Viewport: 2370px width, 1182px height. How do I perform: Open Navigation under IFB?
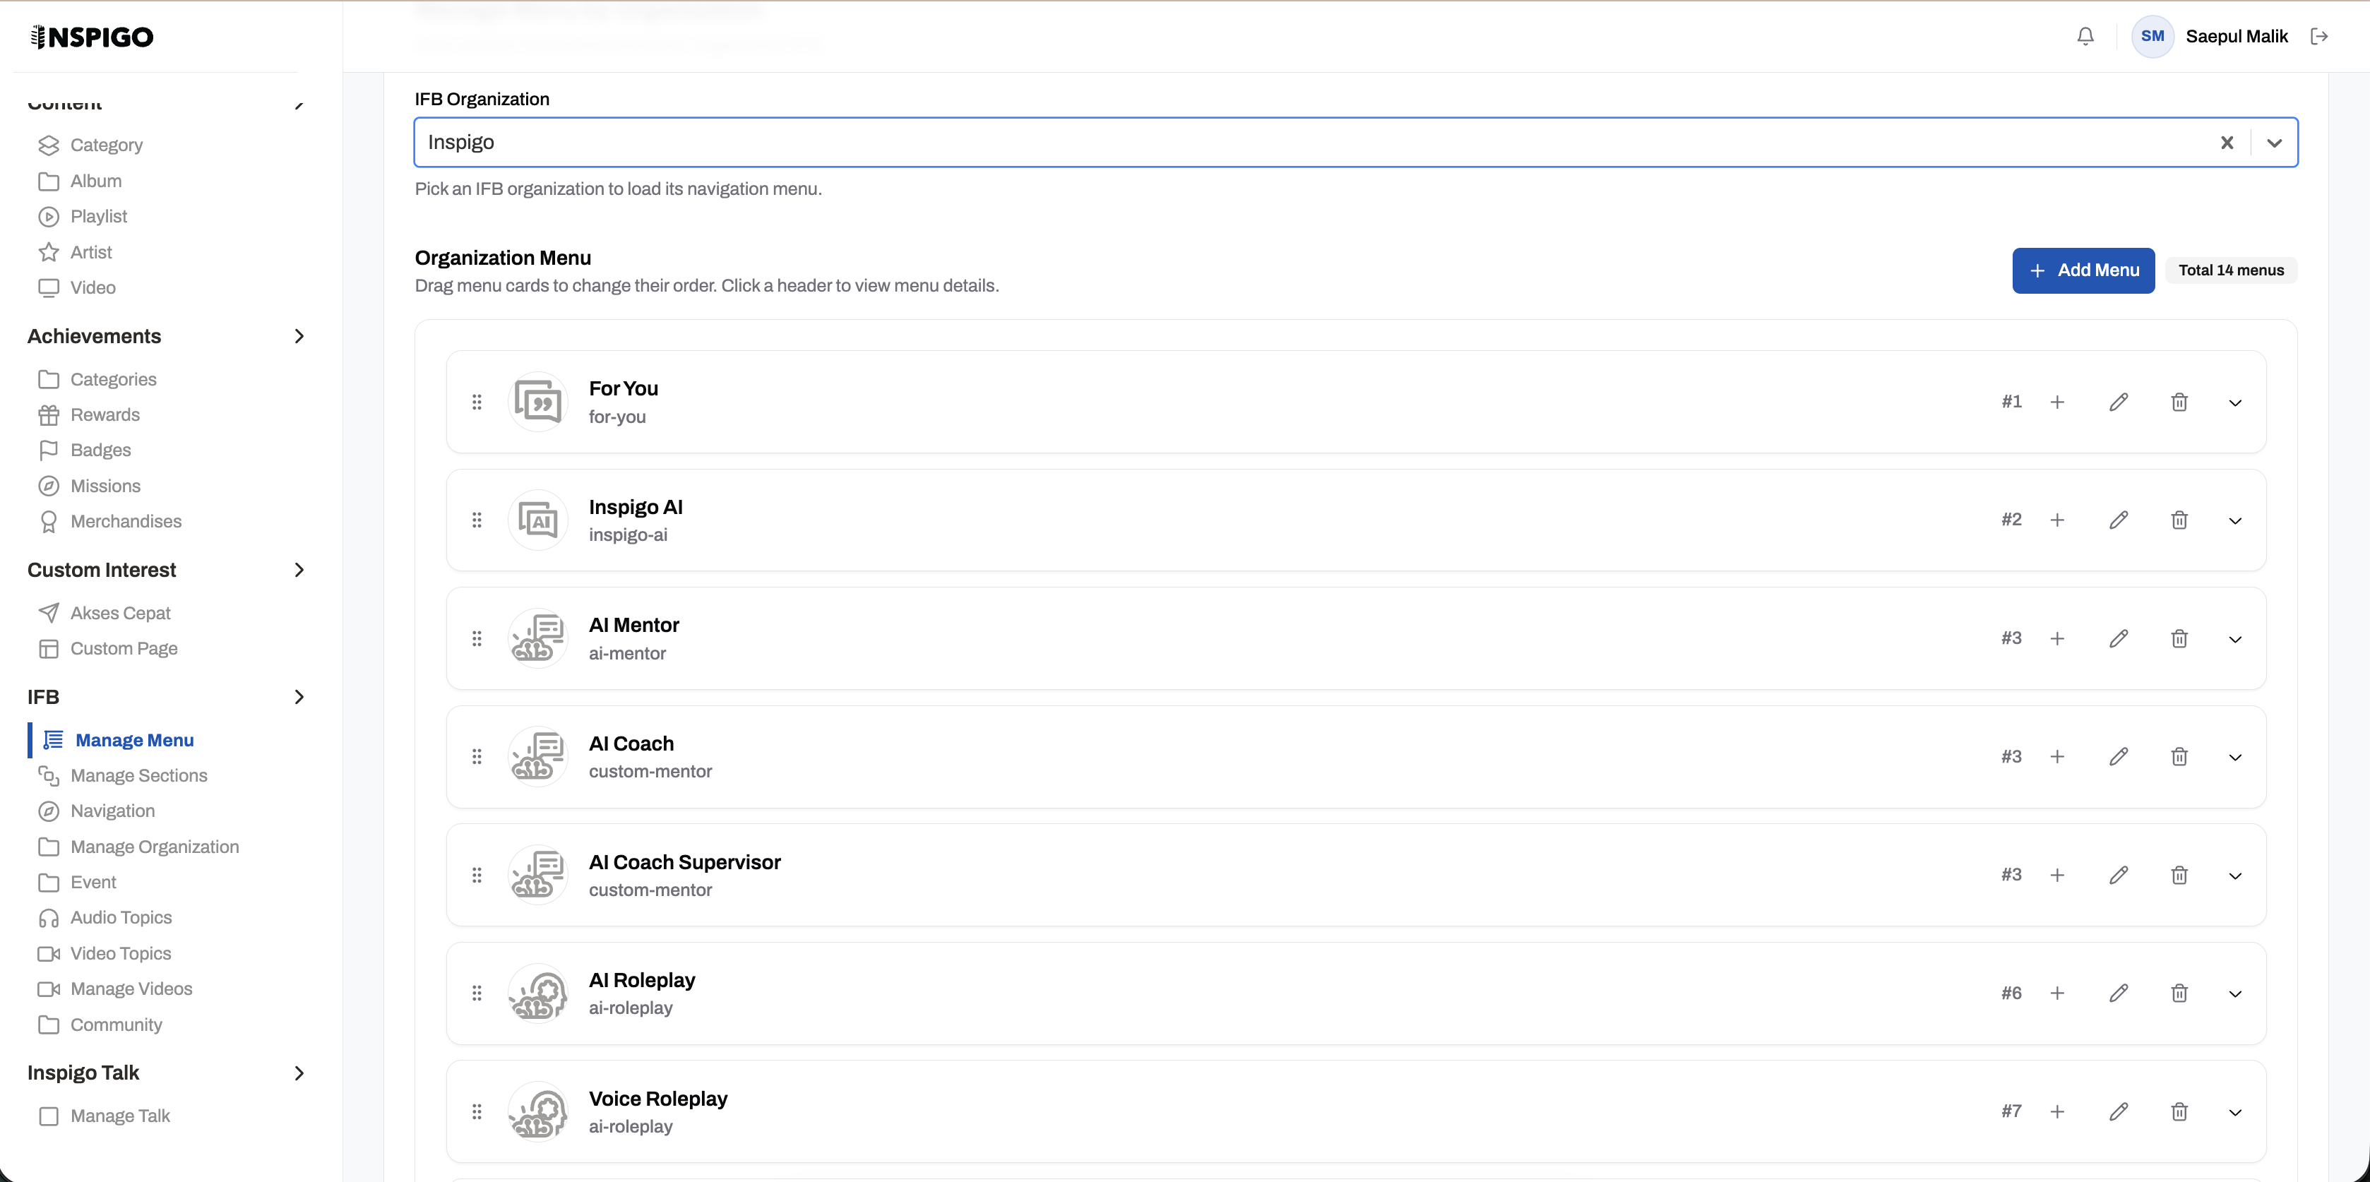point(97,811)
